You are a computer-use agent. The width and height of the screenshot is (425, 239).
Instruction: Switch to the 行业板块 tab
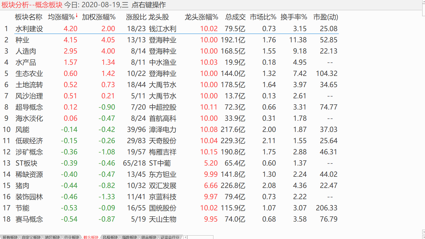(x=72, y=237)
